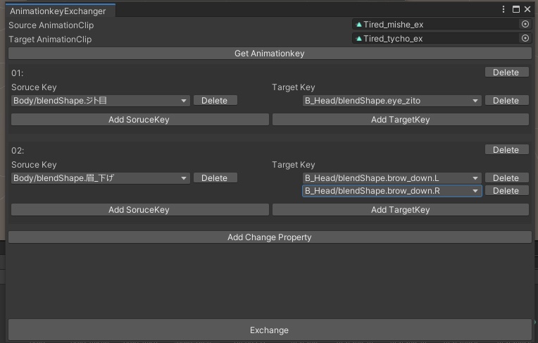Click Add TargetKey in group 01
Image resolution: width=538 pixels, height=343 pixels.
point(400,120)
